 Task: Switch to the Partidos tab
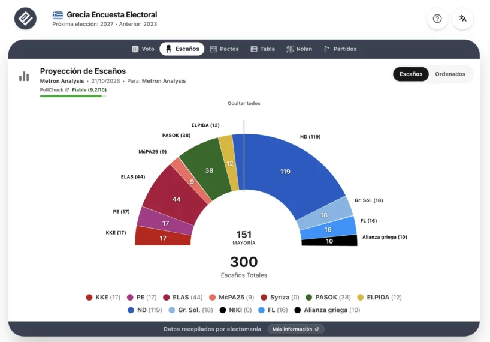[x=340, y=49]
